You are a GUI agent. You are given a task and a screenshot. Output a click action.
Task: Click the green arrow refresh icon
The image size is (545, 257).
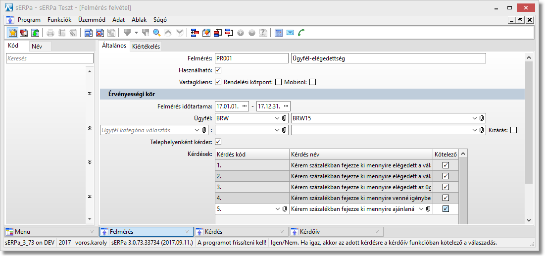tap(36, 33)
